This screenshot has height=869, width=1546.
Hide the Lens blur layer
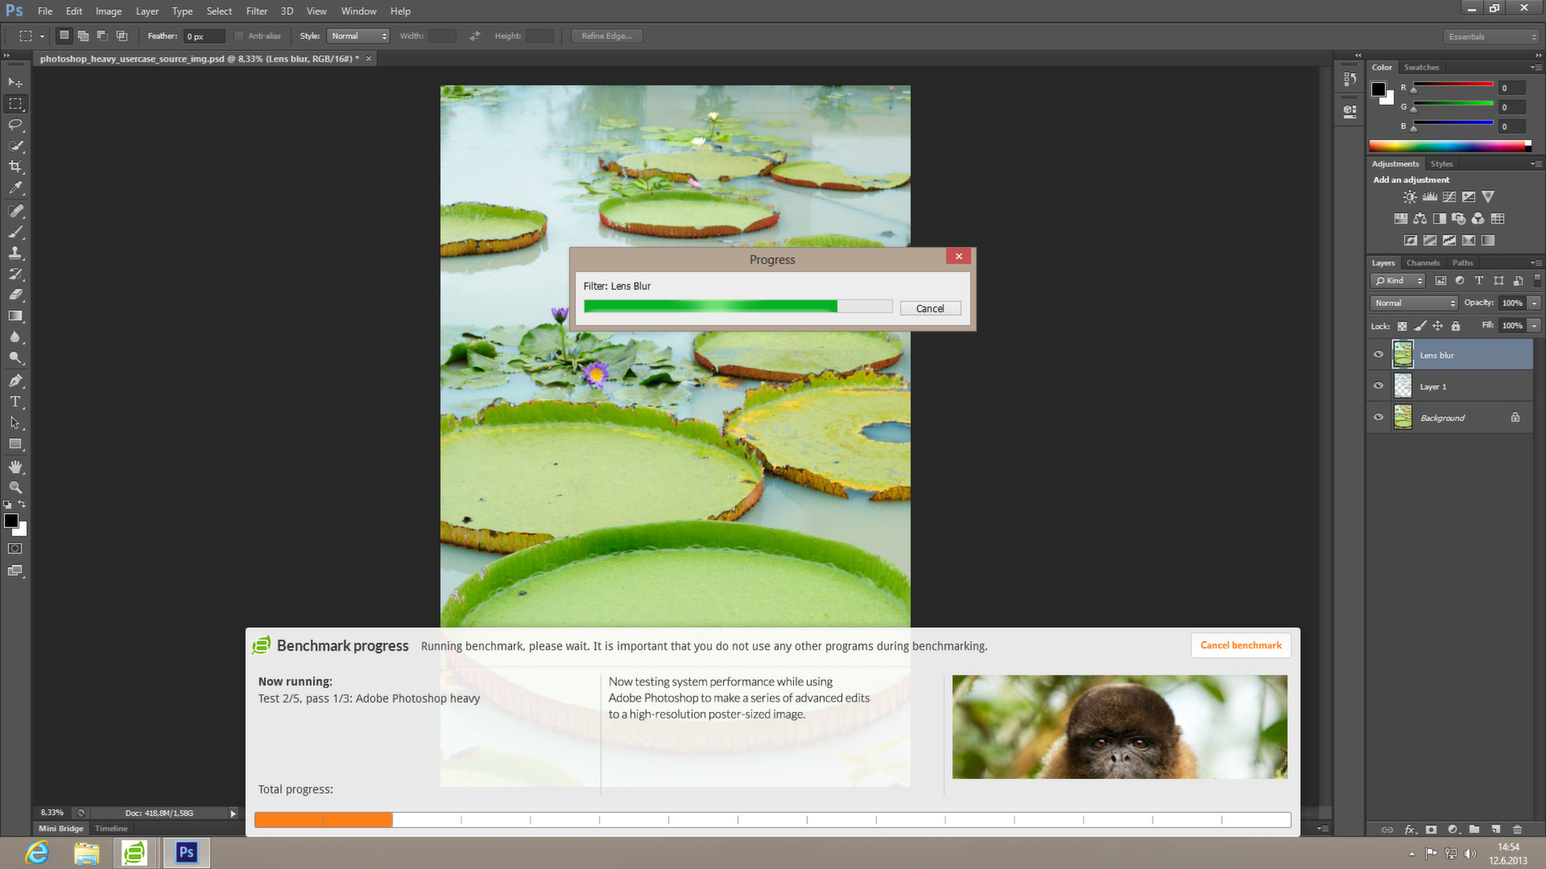[x=1378, y=354]
